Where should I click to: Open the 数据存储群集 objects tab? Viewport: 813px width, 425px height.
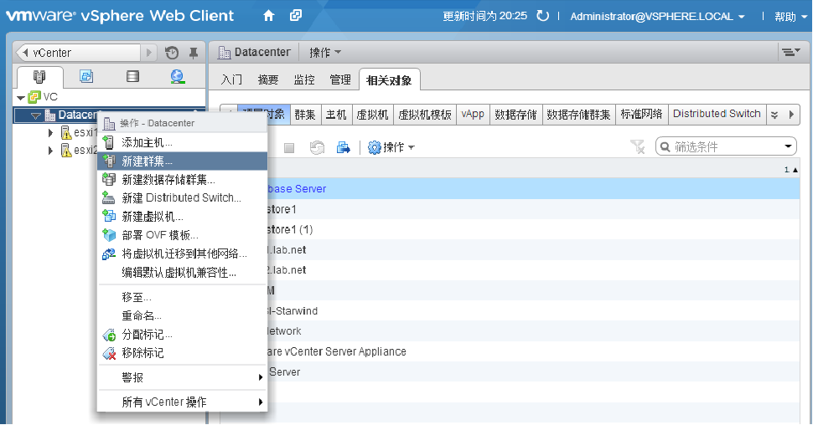[x=578, y=115]
